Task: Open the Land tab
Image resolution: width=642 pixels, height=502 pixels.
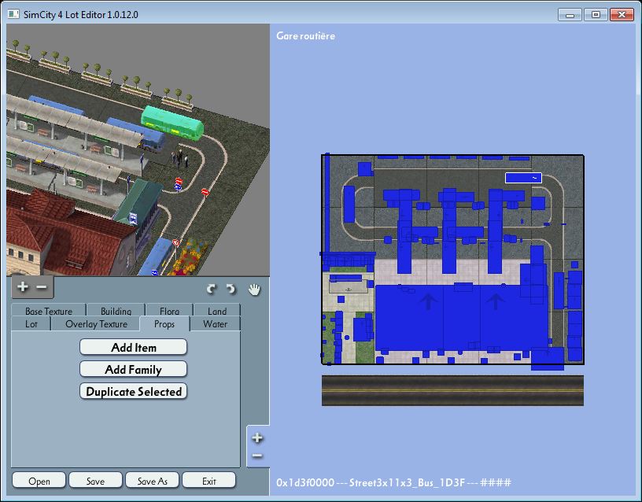Action: tap(217, 311)
